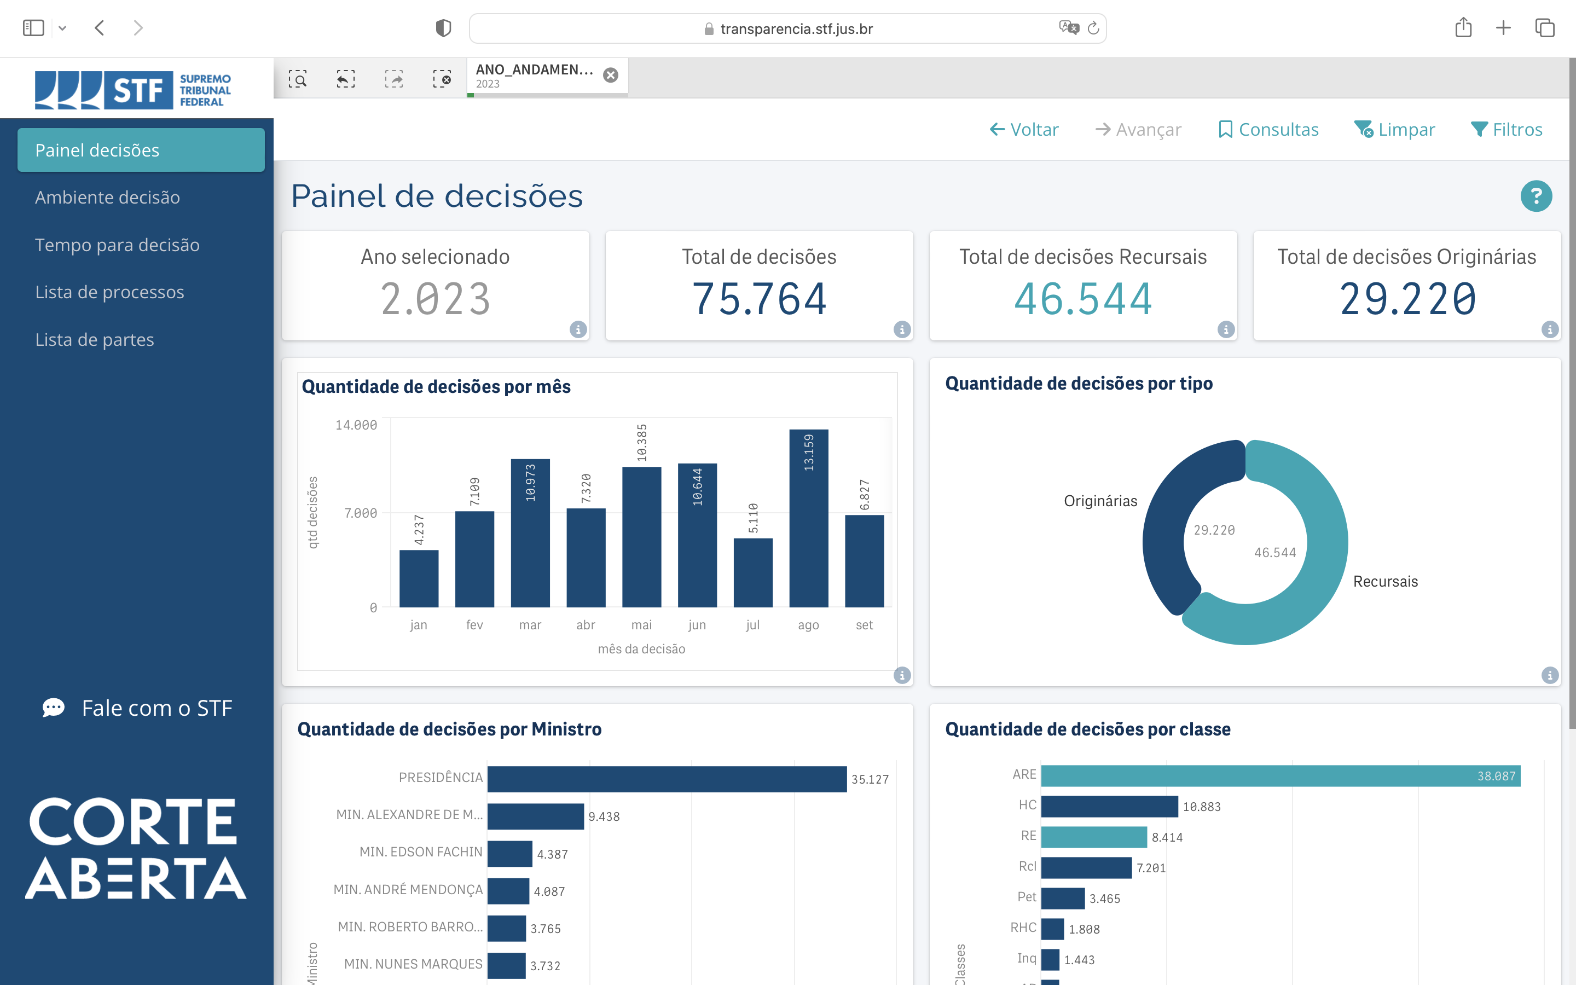Image resolution: width=1576 pixels, height=985 pixels.
Task: Open a new browser tab
Action: pos(1503,28)
